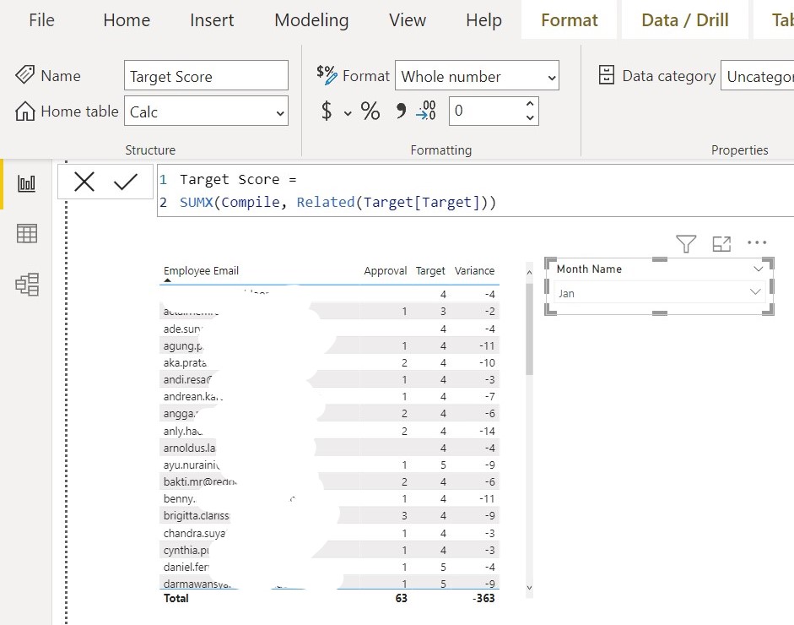
Task: Select the chandra.suya row
Action: coord(329,533)
